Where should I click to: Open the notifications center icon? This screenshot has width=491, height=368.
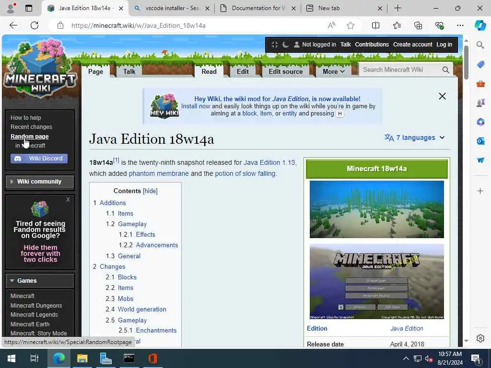476,358
